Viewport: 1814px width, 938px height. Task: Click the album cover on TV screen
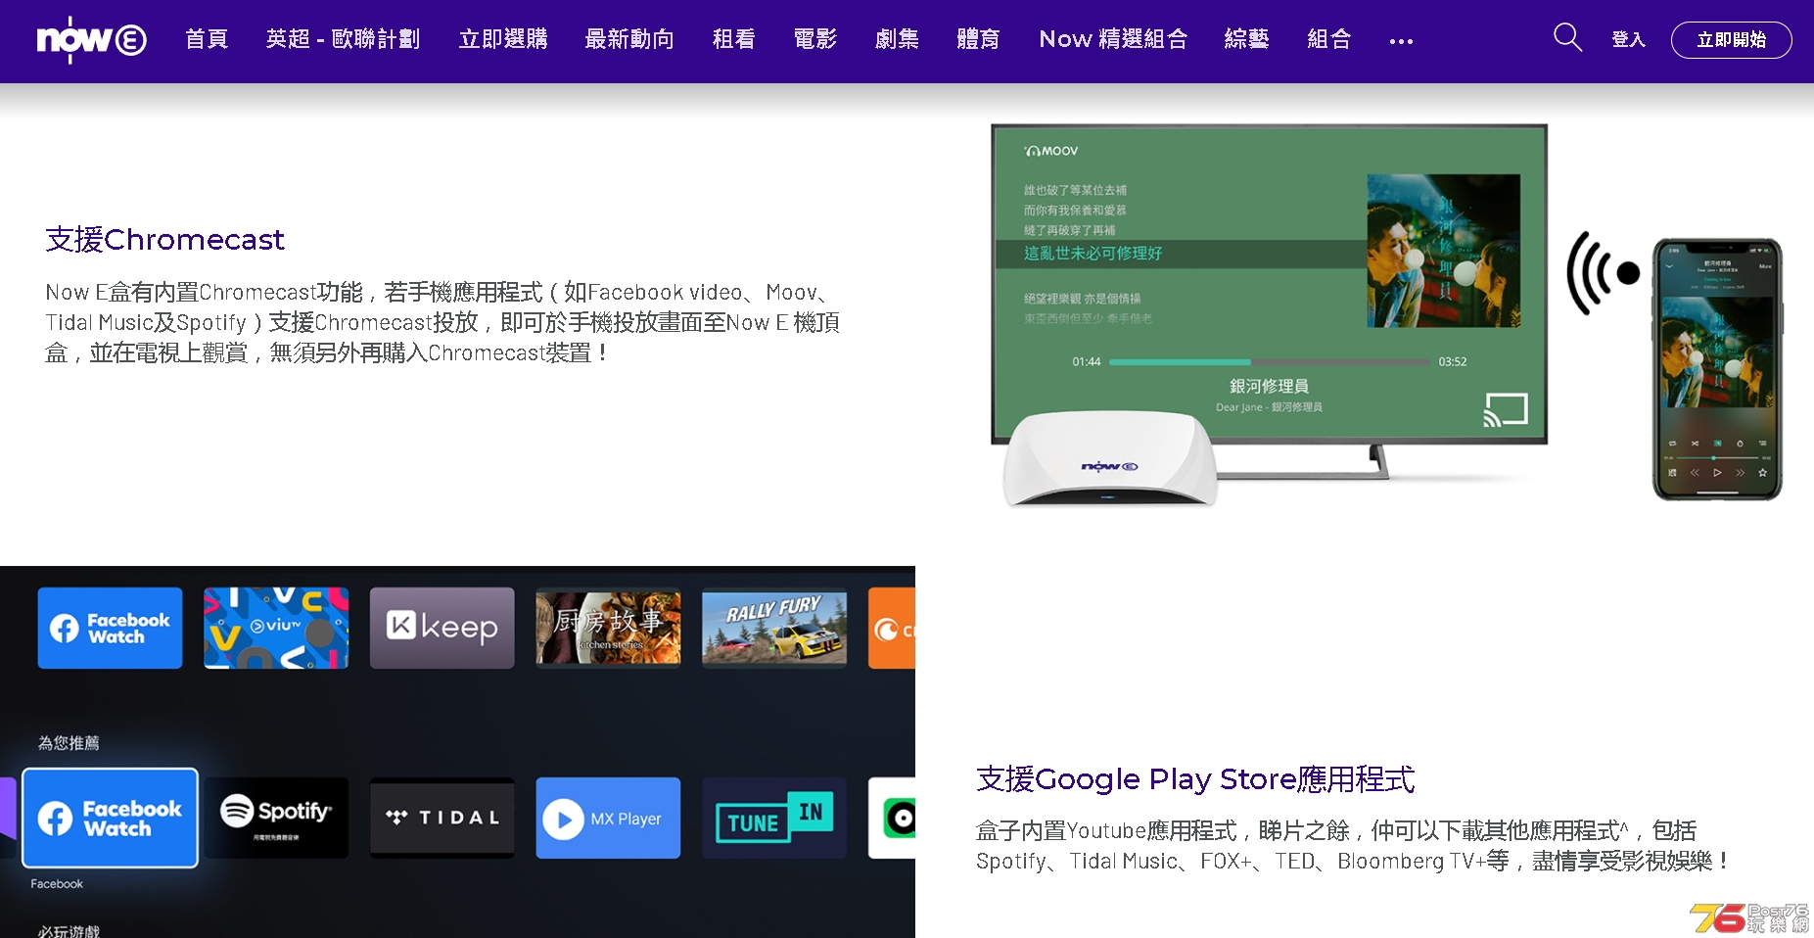coord(1443,251)
